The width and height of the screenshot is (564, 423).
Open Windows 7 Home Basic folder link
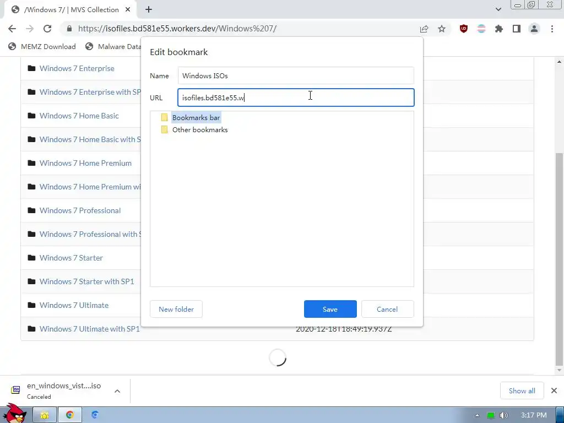[x=79, y=116]
